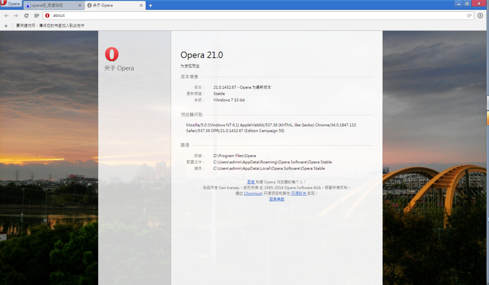The width and height of the screenshot is (489, 285).
Task: Open the 服务条款 link
Action: click(x=277, y=199)
